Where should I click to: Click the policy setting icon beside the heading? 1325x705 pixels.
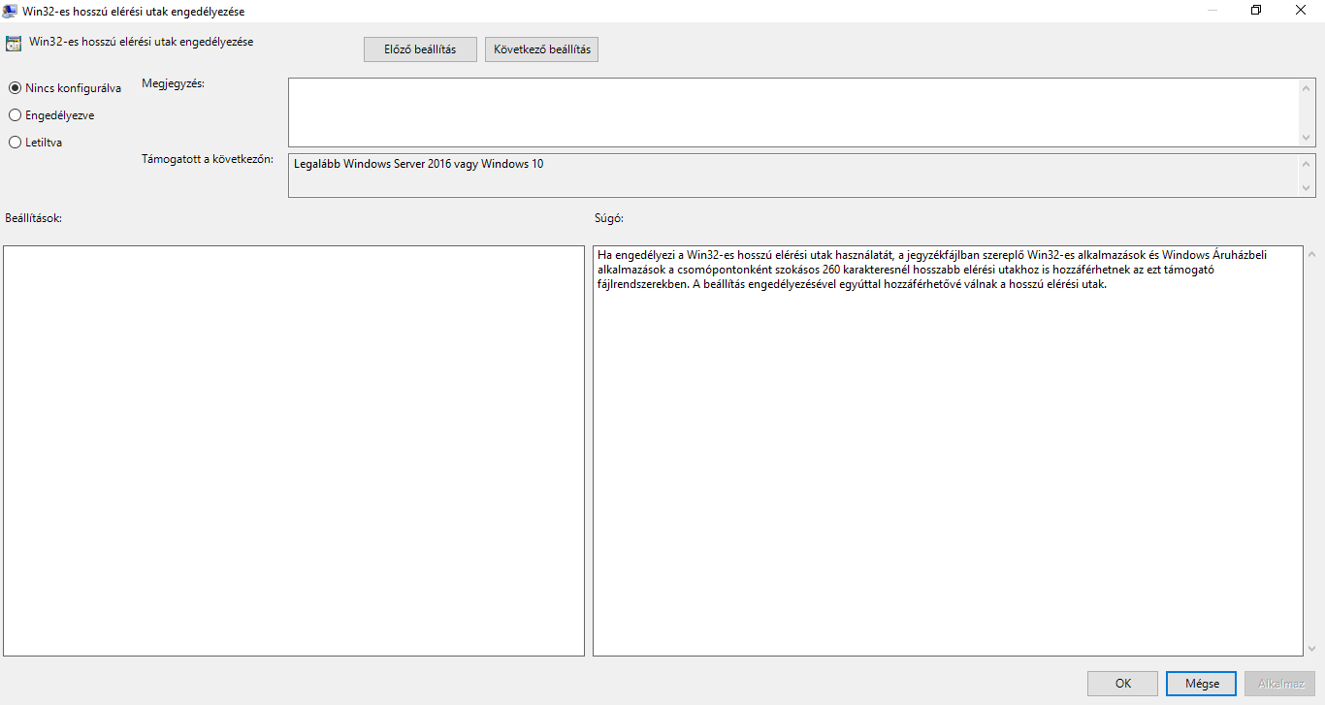14,43
